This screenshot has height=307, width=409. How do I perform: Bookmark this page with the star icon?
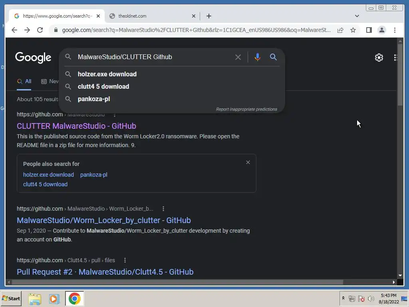(x=353, y=30)
